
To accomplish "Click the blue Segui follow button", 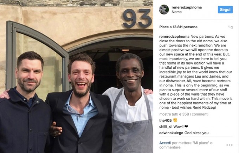I will 225,10.
